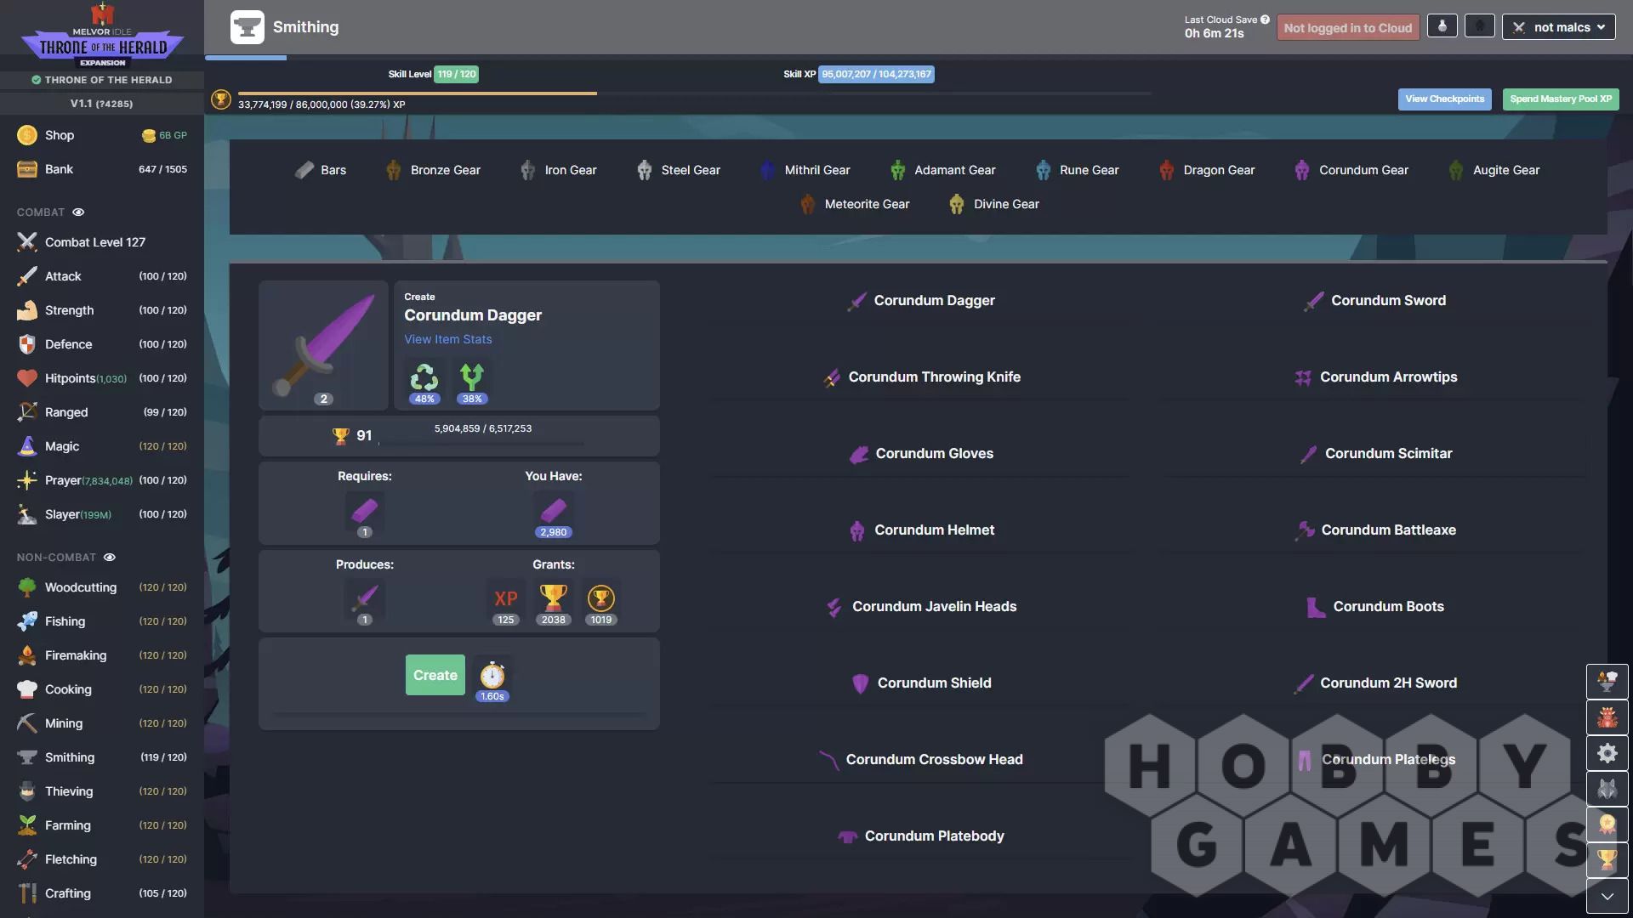Click the red dragon quick-menu icon

1607,717
